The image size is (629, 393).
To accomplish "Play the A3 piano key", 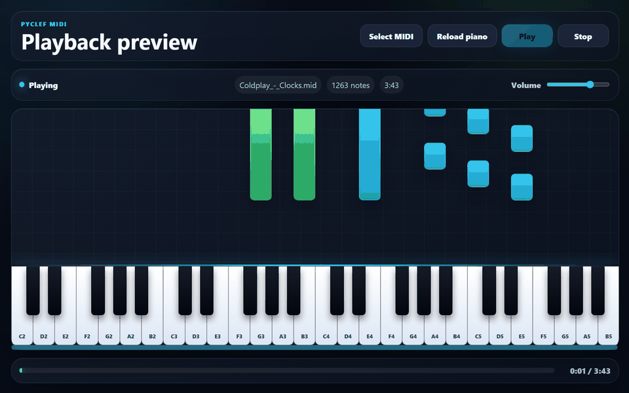I will pos(282,331).
